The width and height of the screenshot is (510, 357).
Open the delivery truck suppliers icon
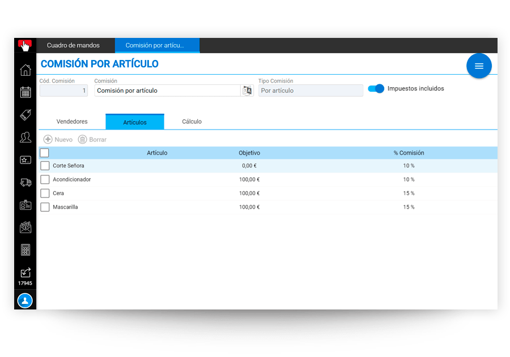[25, 183]
